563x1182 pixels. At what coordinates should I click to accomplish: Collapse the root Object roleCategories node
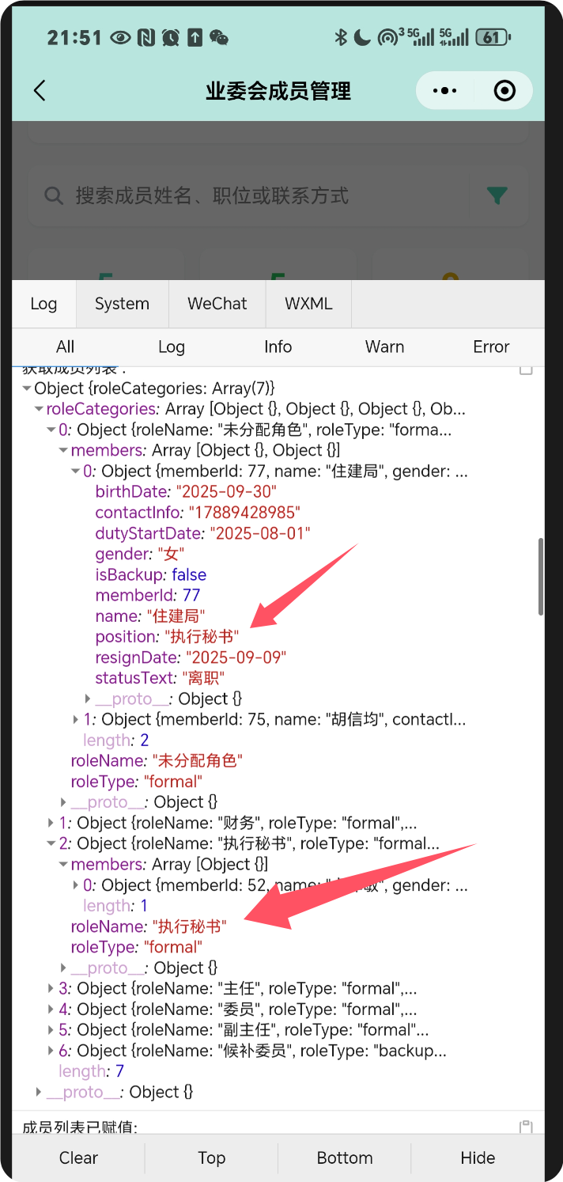coord(28,388)
